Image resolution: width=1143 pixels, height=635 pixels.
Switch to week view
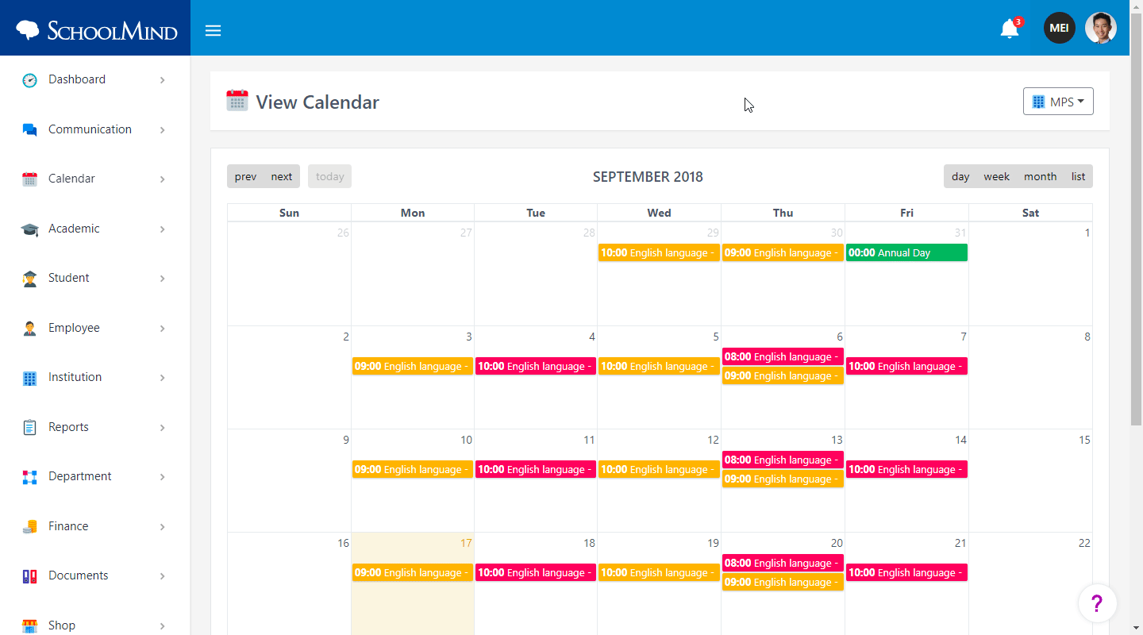pos(996,176)
